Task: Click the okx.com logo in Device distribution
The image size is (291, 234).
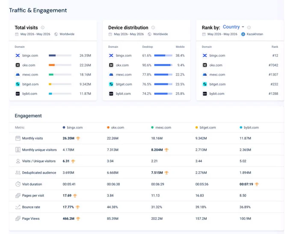Action: 111,65
